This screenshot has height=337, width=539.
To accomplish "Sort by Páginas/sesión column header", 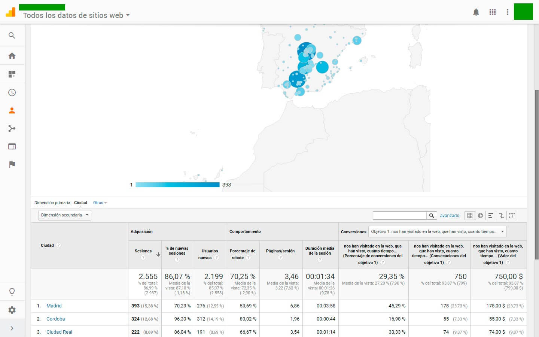I will 280,251.
